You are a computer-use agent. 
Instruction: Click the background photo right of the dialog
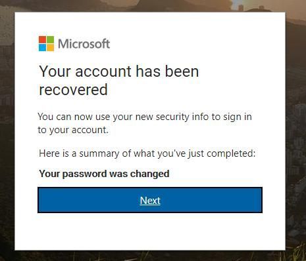(296, 131)
